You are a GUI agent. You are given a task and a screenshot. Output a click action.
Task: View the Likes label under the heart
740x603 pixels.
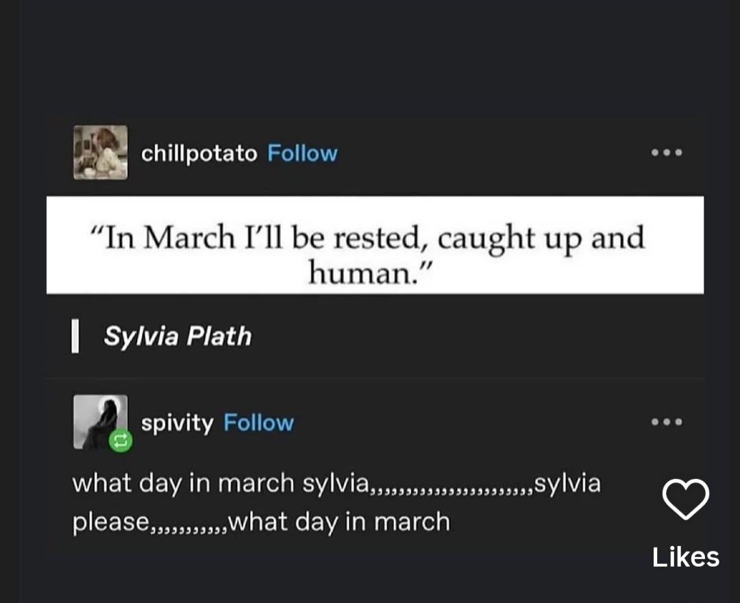(685, 556)
